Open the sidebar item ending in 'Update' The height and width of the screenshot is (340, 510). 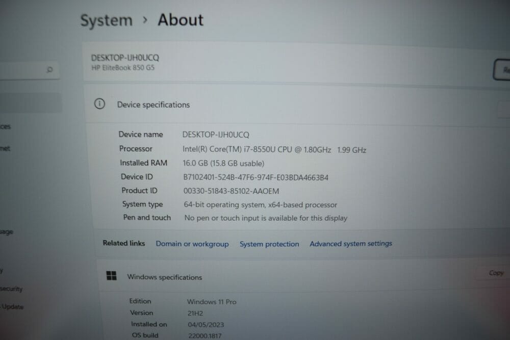point(12,306)
